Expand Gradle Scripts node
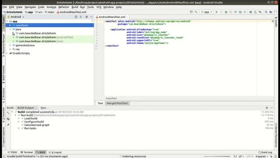The height and width of the screenshot is (158, 280). pos(7,53)
